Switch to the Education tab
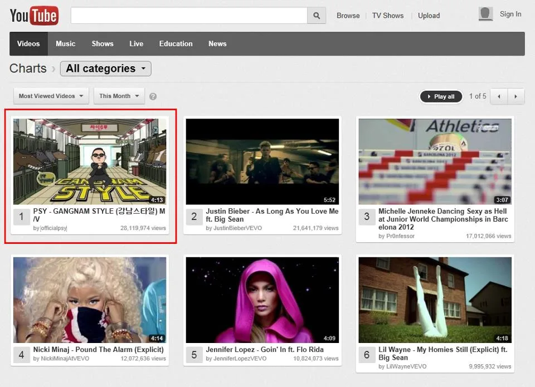This screenshot has width=535, height=387. point(176,43)
